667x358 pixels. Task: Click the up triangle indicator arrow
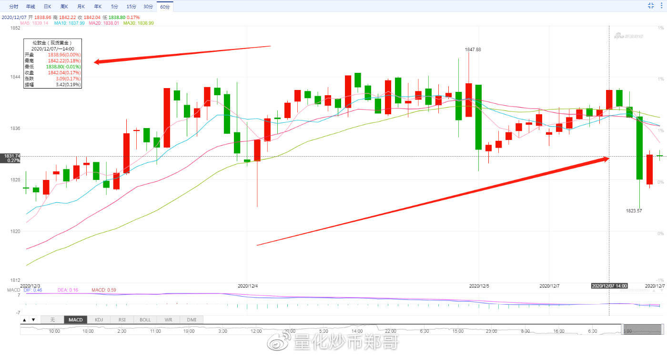(x=24, y=320)
